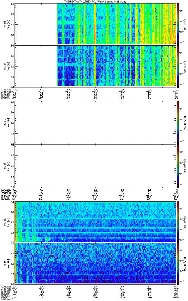Click the THE B-parallel freq [Hz] axis label
The height and width of the screenshot is (301, 188).
click(x=8, y=264)
